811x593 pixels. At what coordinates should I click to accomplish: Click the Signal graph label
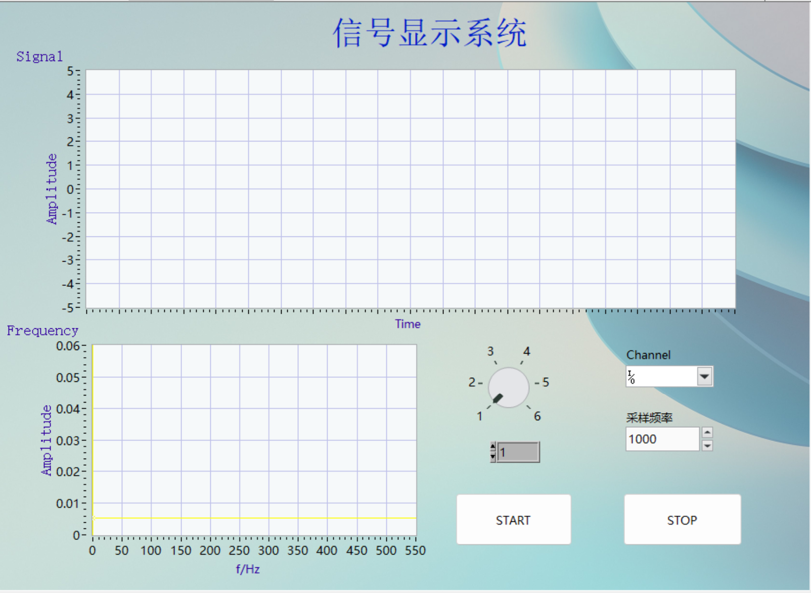click(x=39, y=57)
